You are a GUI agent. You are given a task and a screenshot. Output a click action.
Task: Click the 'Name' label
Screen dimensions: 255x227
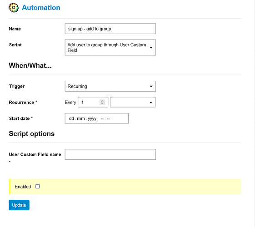(15, 29)
